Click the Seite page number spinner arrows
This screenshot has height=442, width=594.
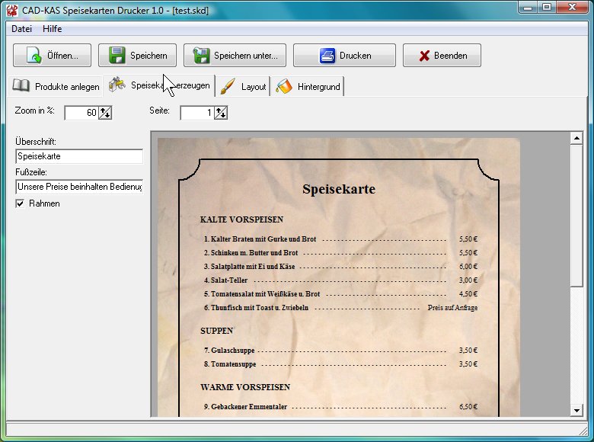pyautogui.click(x=221, y=113)
